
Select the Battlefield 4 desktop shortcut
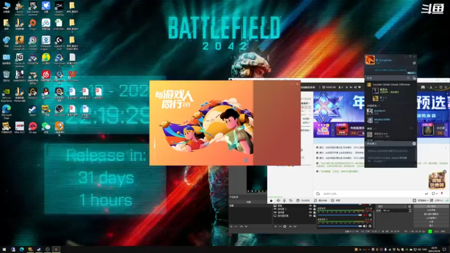[19, 76]
